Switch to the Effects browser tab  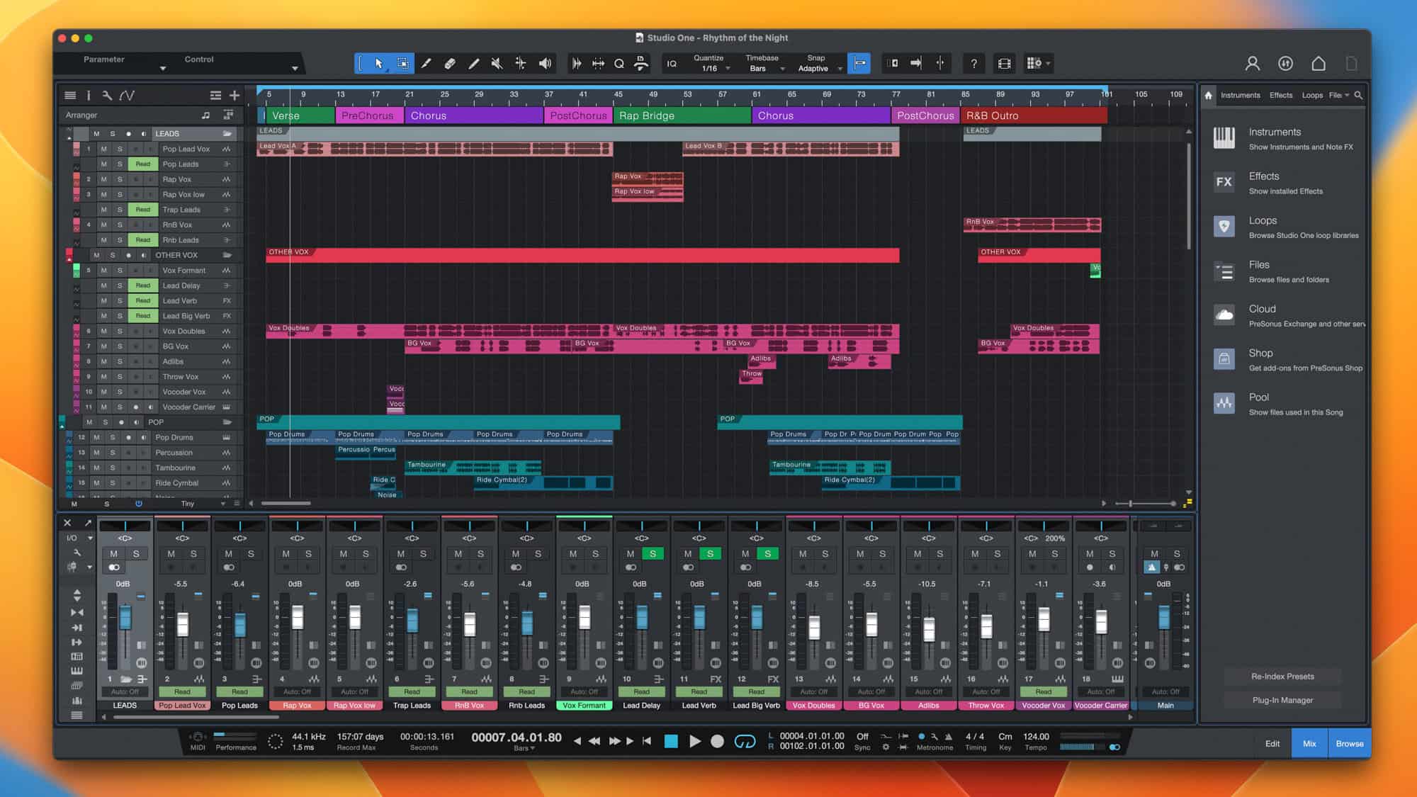click(x=1280, y=95)
